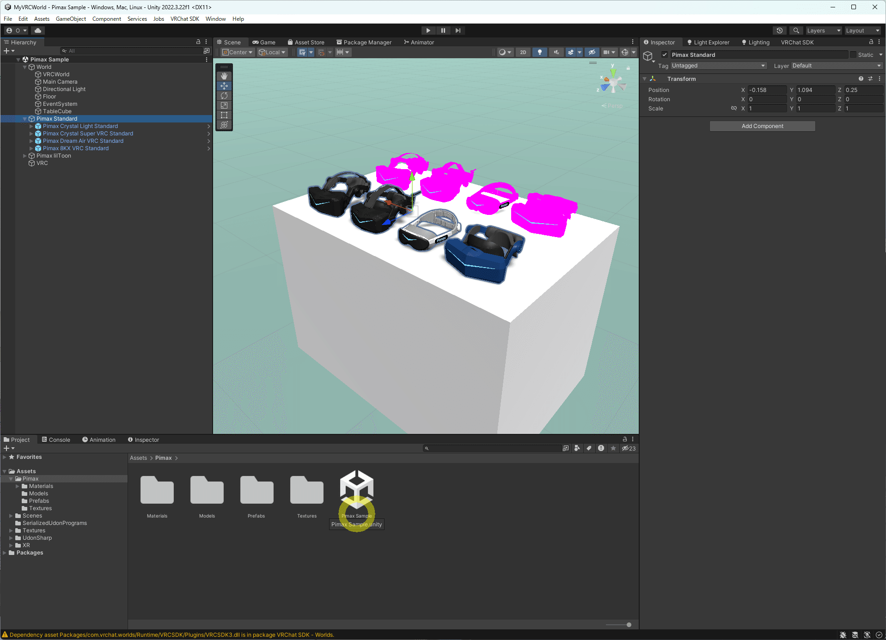Toggle the Hierarchy panel lock
Screen dimensions: 886x640
pyautogui.click(x=198, y=42)
